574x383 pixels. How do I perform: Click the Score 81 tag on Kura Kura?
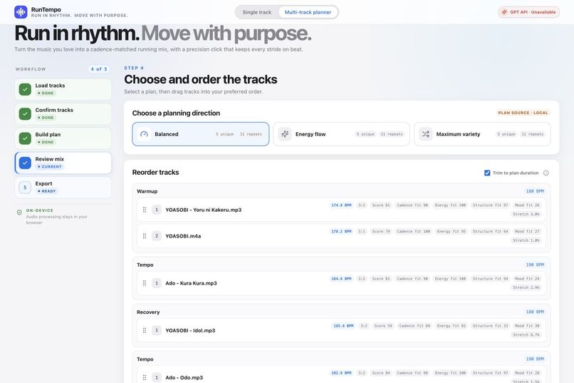click(381, 279)
